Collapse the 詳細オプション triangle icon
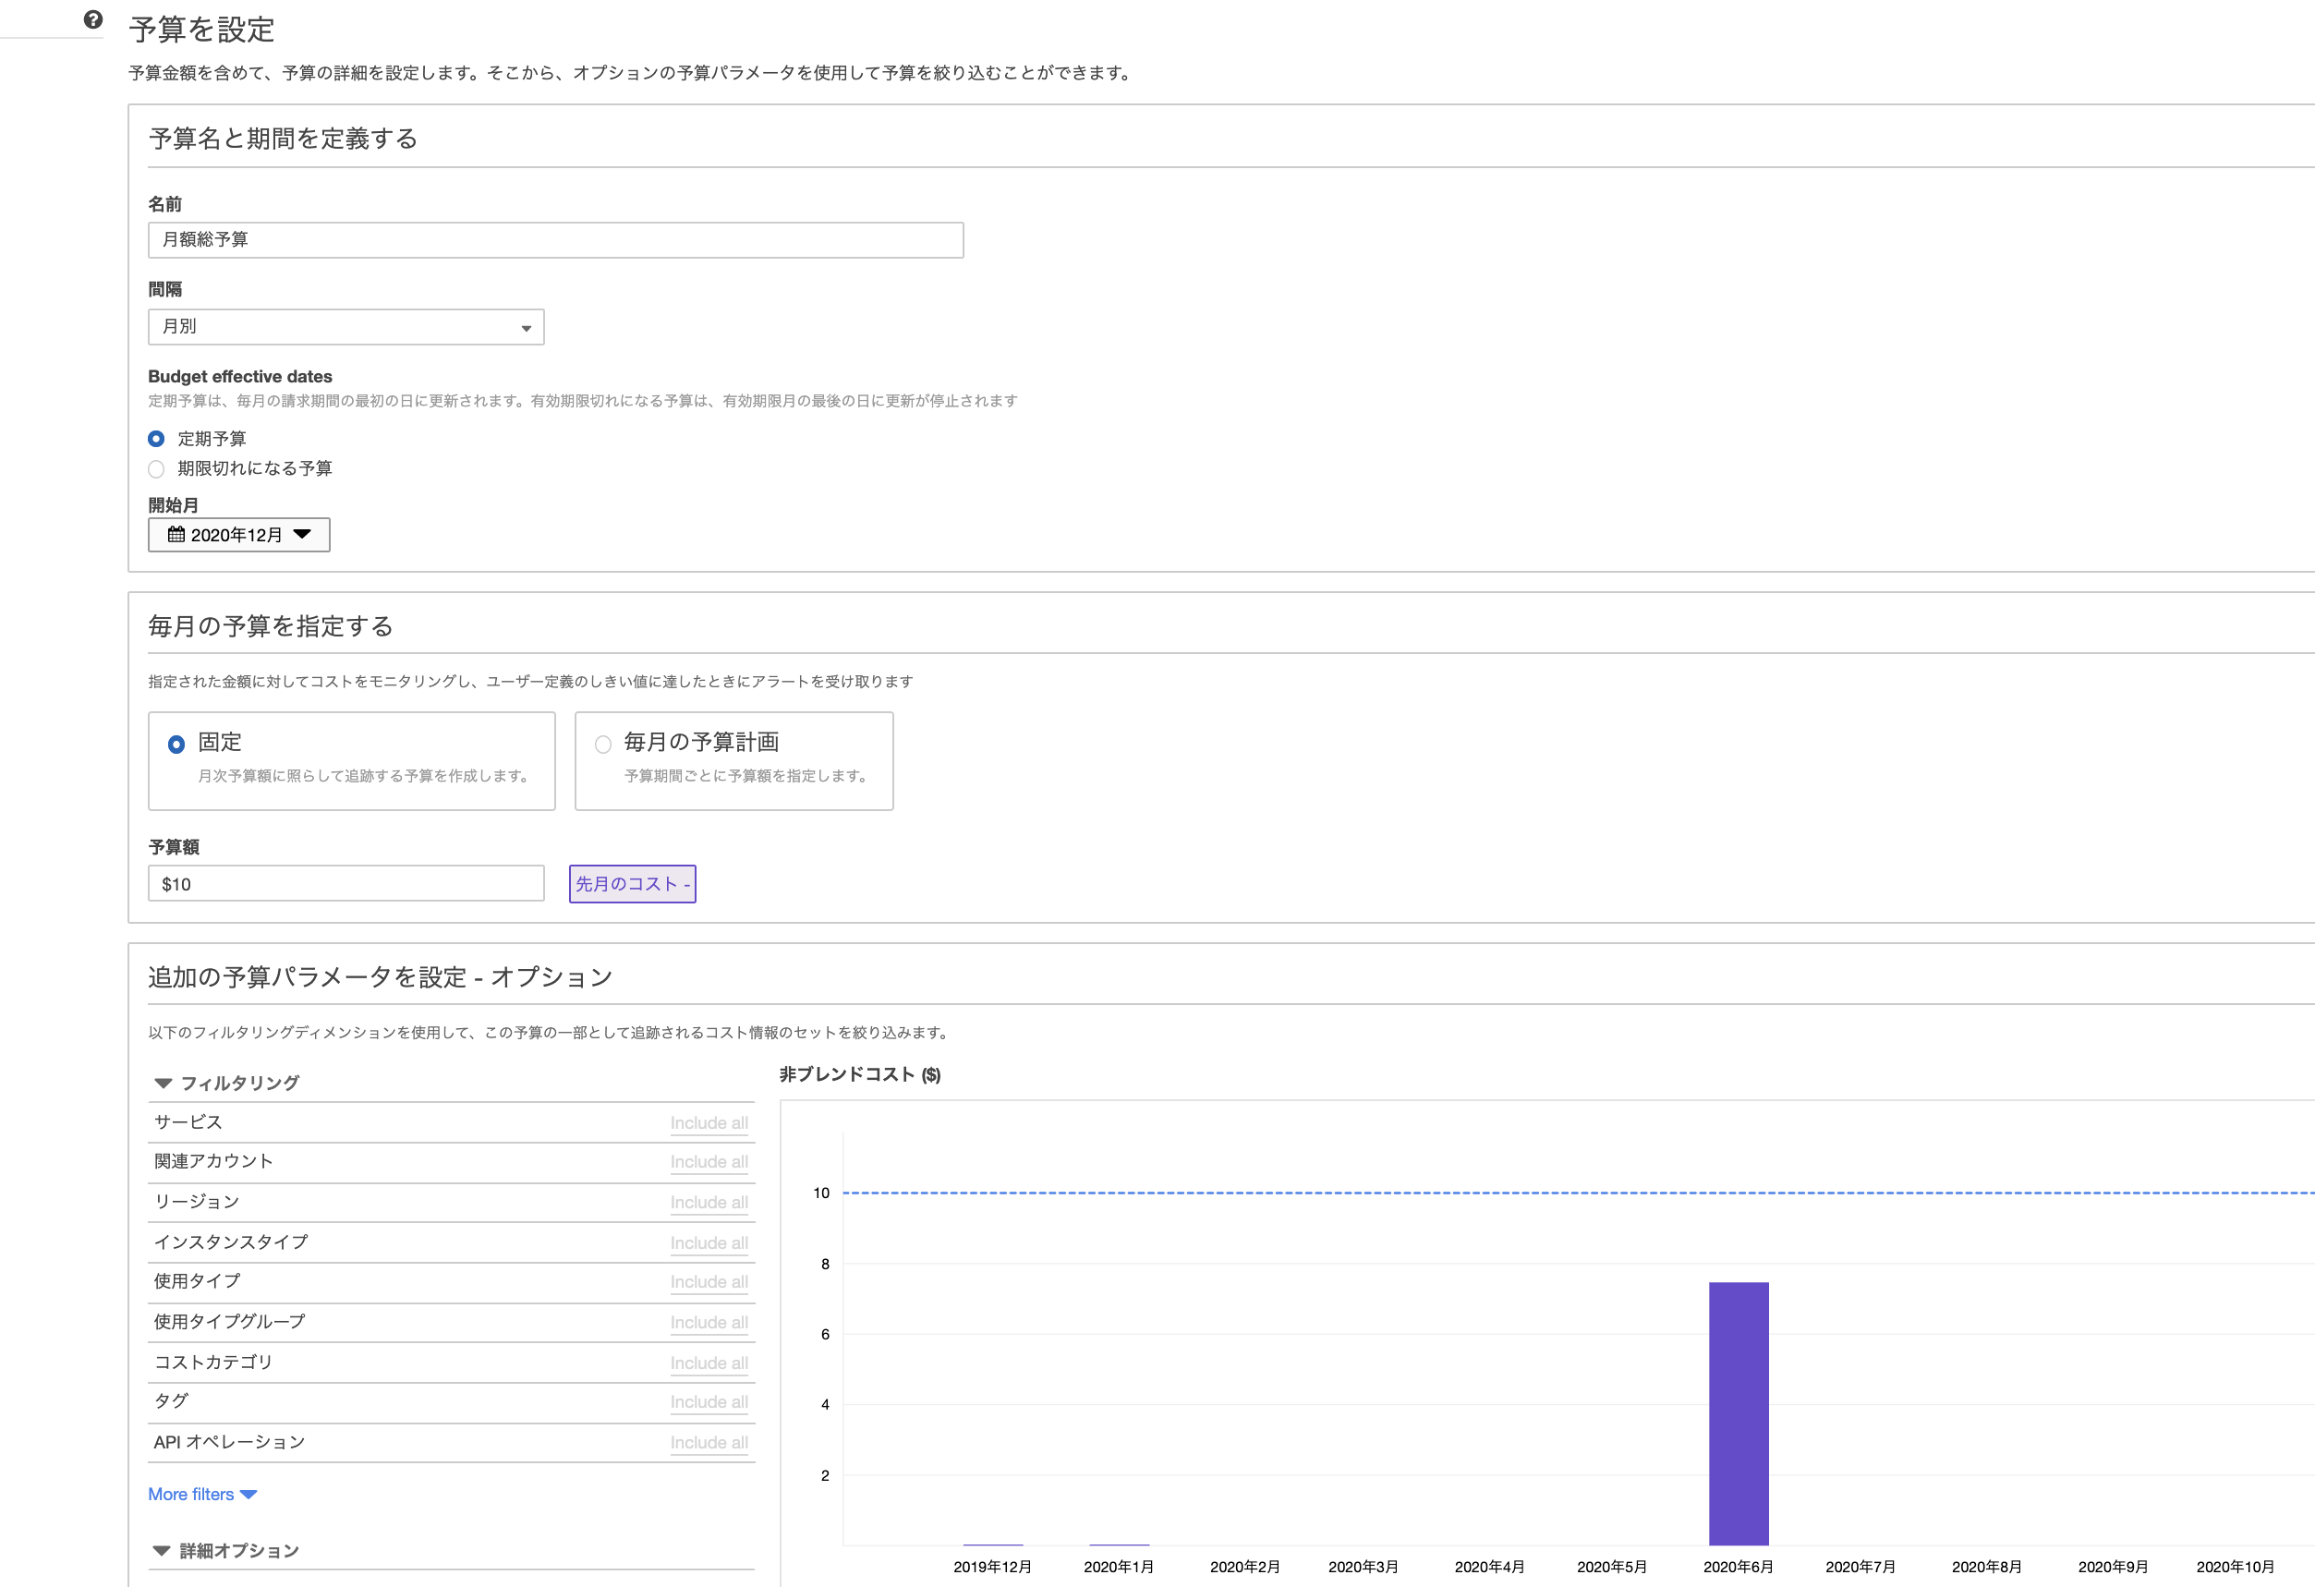The image size is (2315, 1587). [162, 1550]
